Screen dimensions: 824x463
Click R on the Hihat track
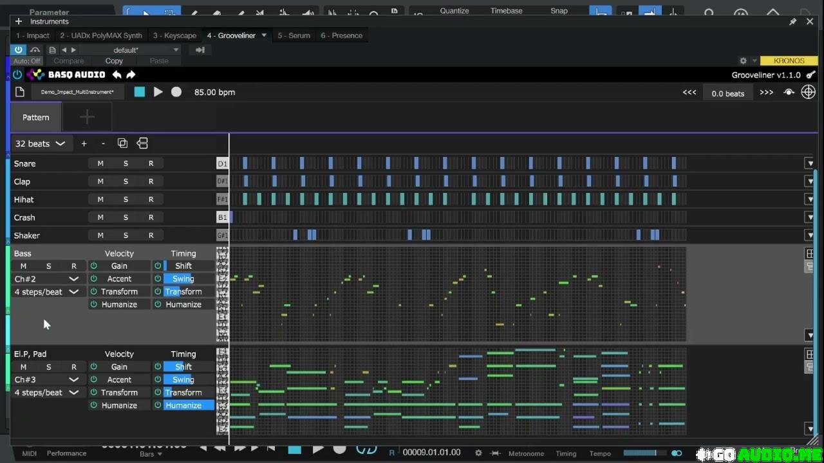click(151, 199)
